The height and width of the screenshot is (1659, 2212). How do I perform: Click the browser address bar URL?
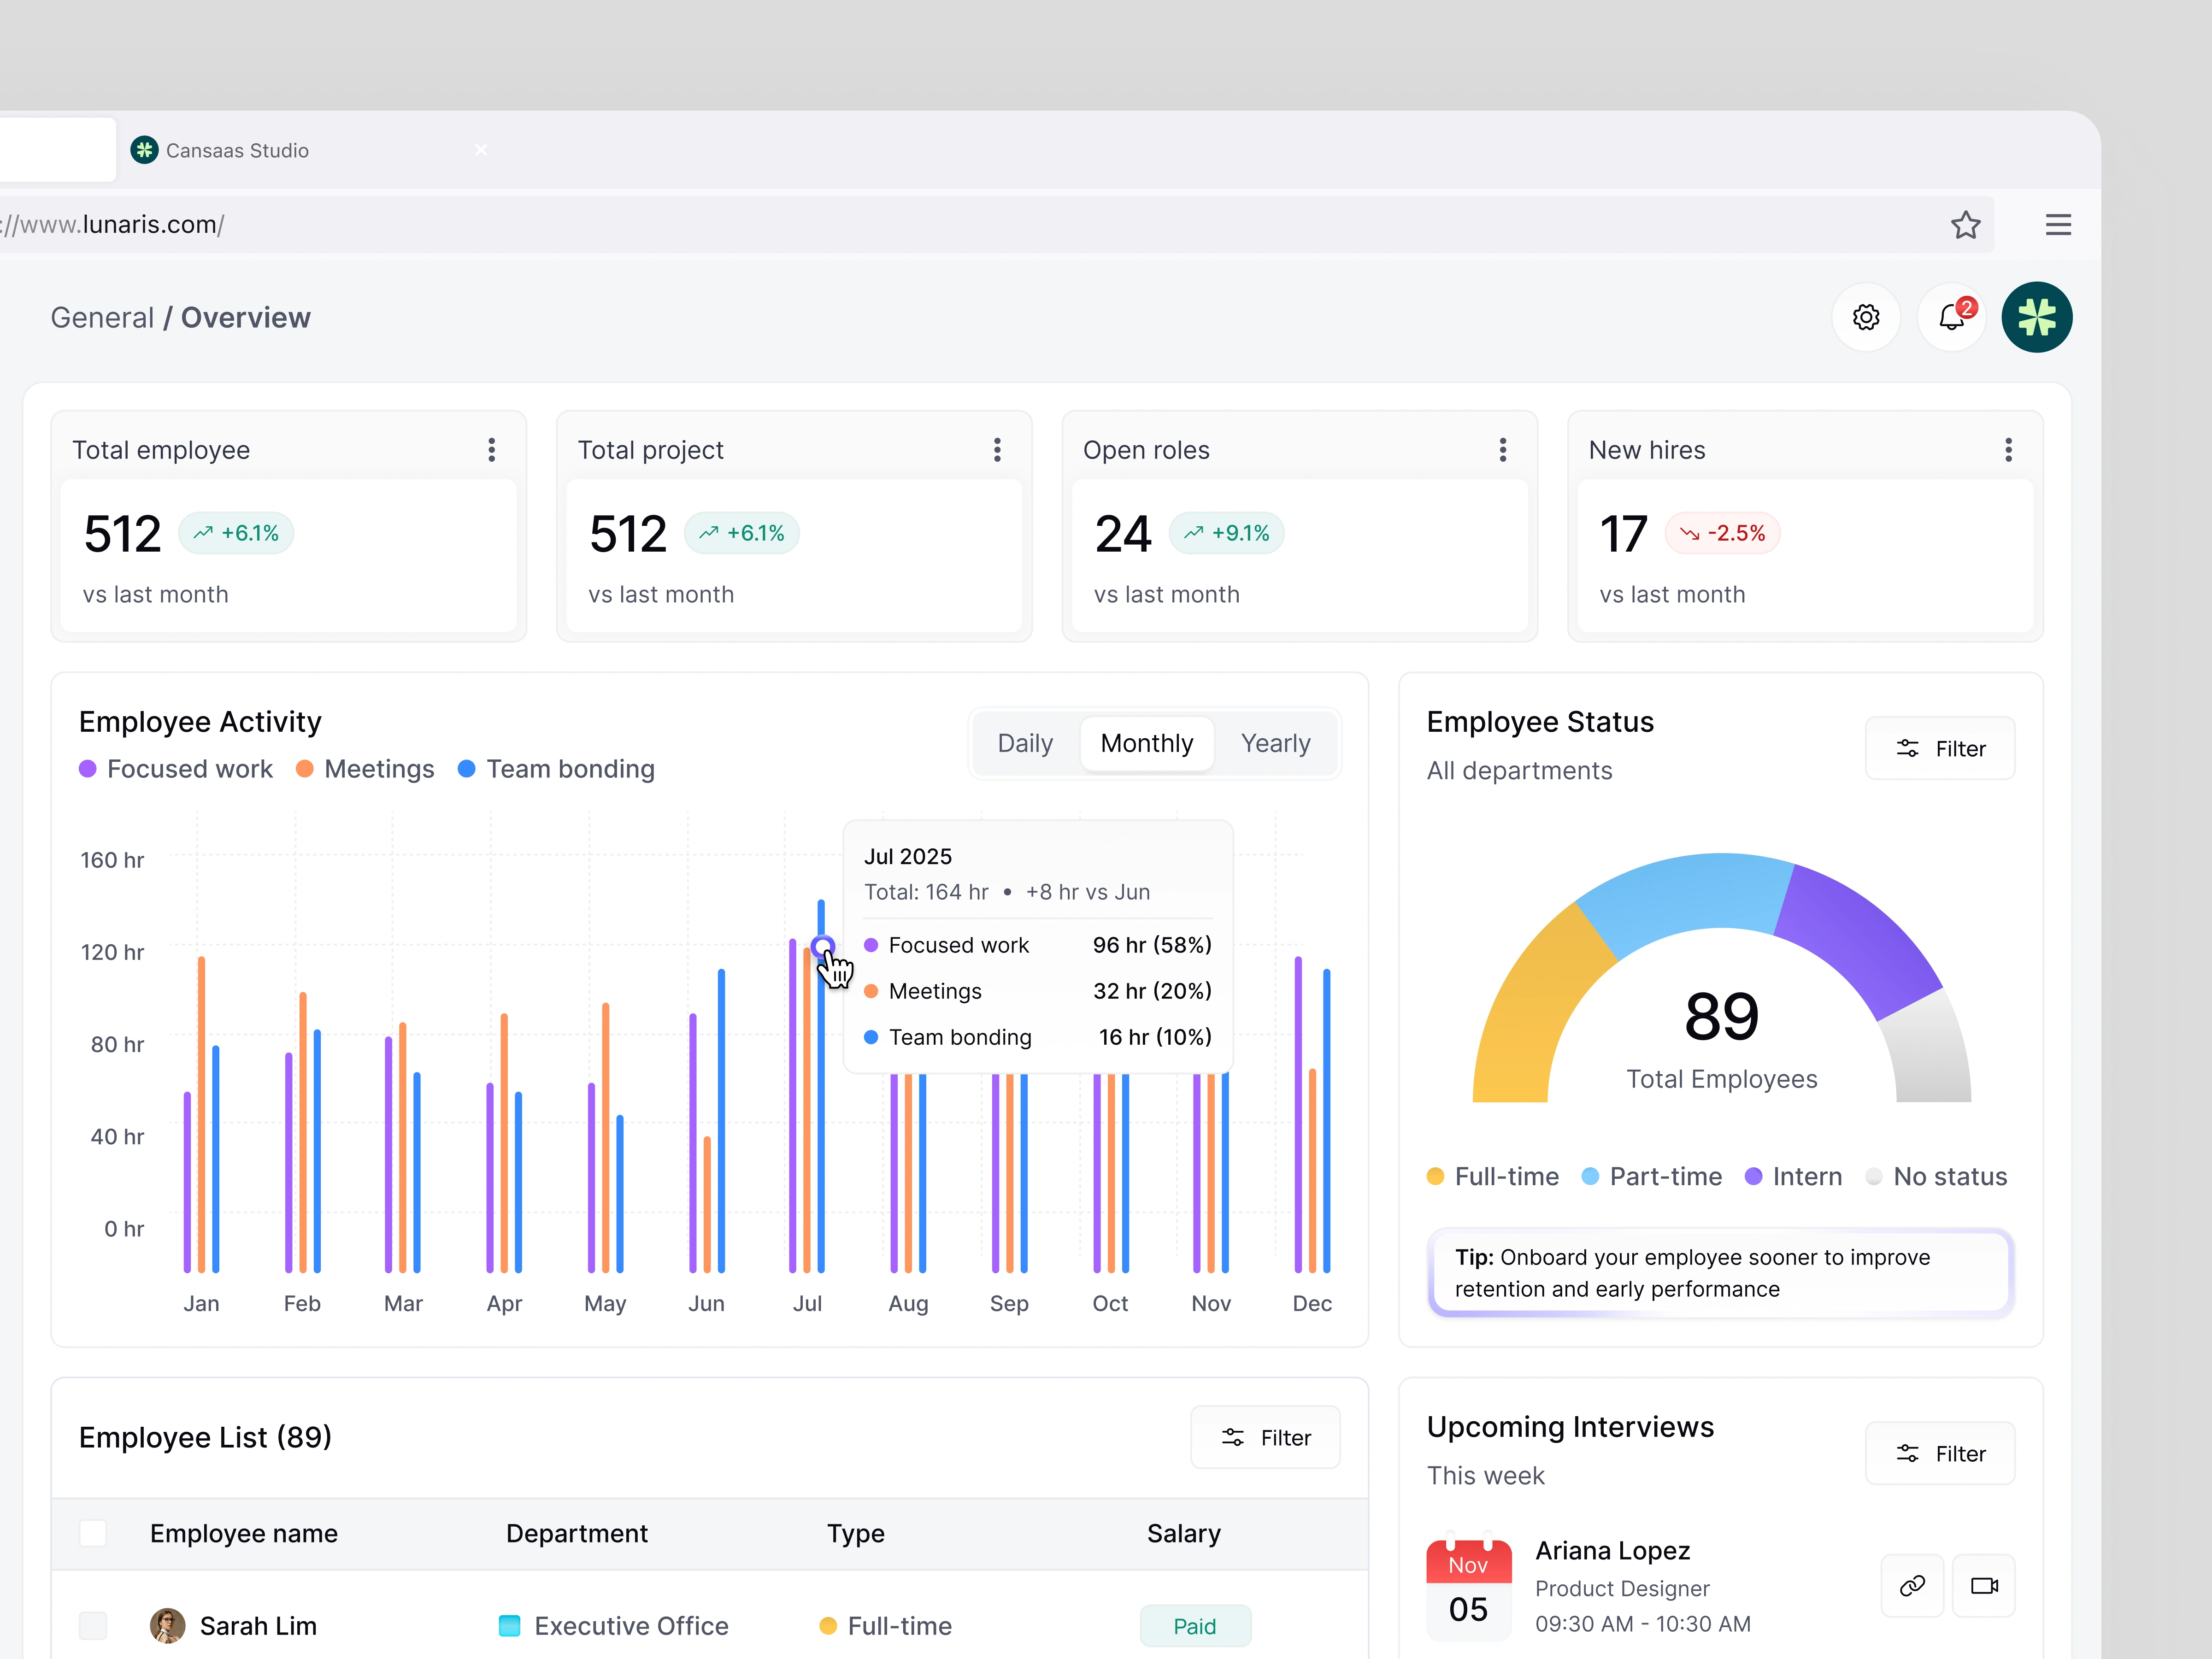click(x=150, y=225)
